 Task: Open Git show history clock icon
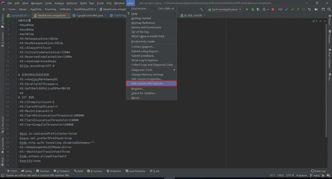pos(303,9)
